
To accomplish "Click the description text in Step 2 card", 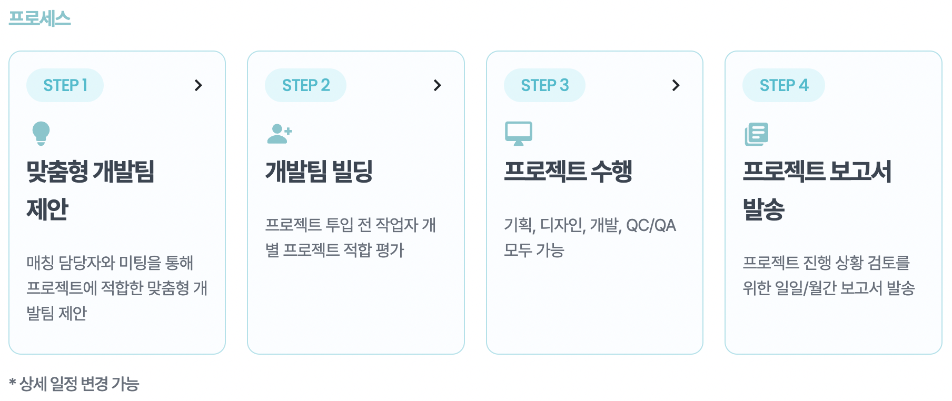I will click(351, 237).
